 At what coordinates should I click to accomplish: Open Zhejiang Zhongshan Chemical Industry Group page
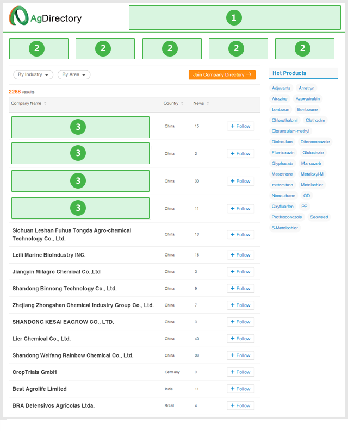(83, 305)
